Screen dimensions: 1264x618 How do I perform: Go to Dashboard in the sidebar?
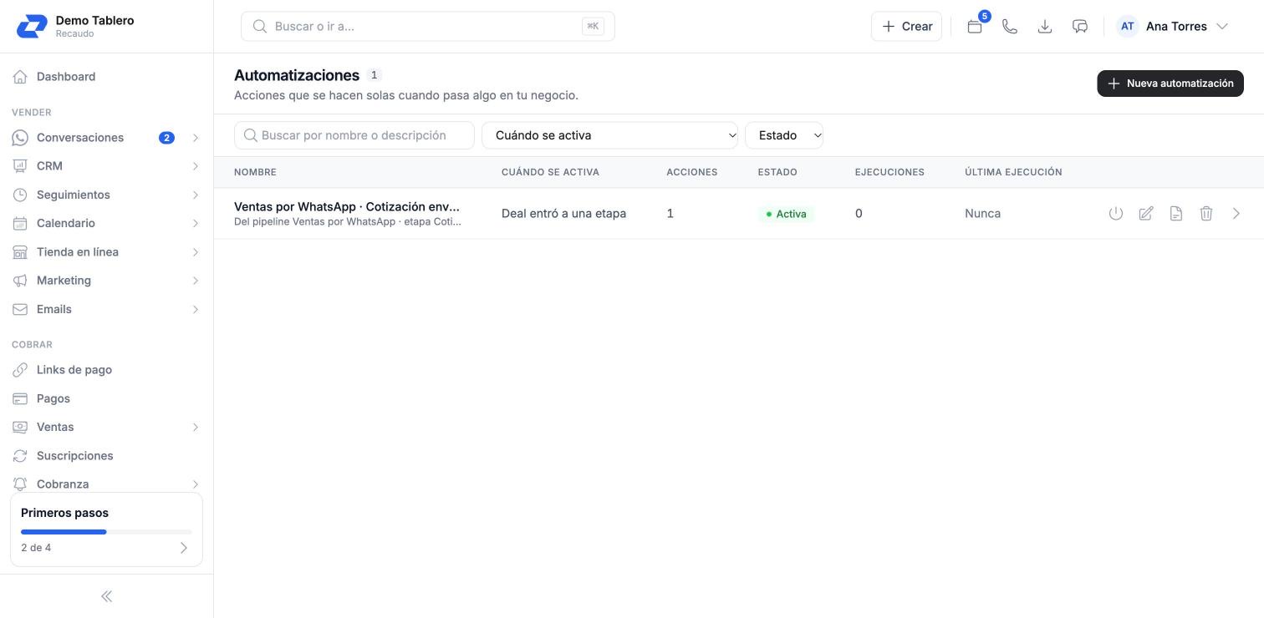(106, 77)
